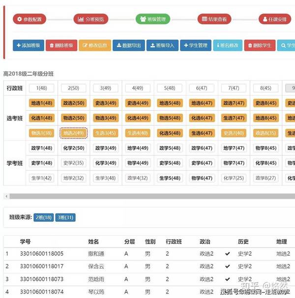Click the 行政班 column header
Screen dimensions: 295x298
pyautogui.click(x=174, y=241)
